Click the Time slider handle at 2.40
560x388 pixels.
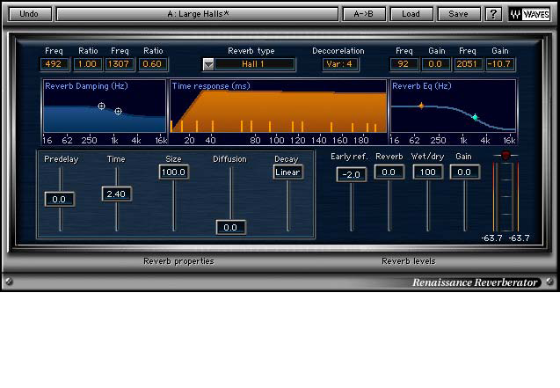116,194
